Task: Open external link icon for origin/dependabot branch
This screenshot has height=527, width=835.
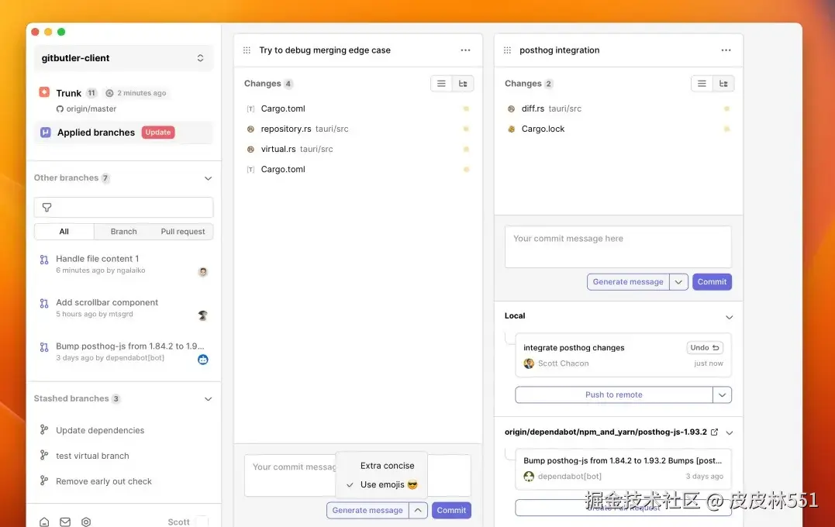Action: point(715,432)
